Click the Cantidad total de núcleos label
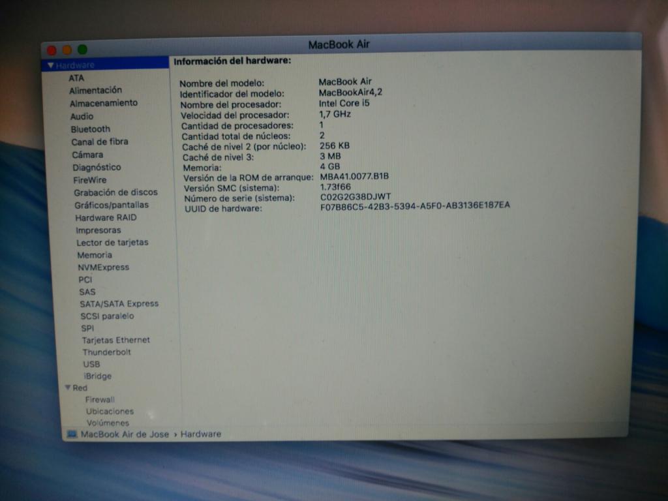Image resolution: width=668 pixels, height=501 pixels. pyautogui.click(x=236, y=136)
